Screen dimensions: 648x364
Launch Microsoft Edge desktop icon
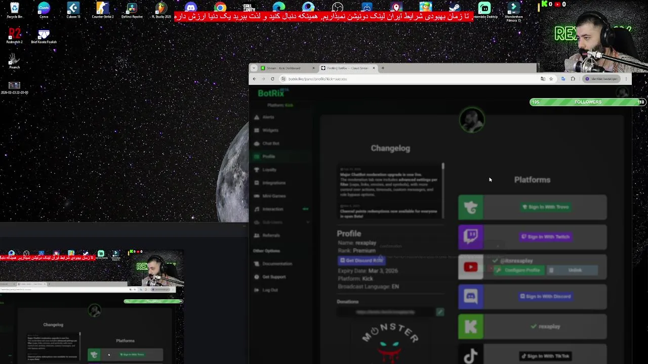pyautogui.click(x=278, y=7)
